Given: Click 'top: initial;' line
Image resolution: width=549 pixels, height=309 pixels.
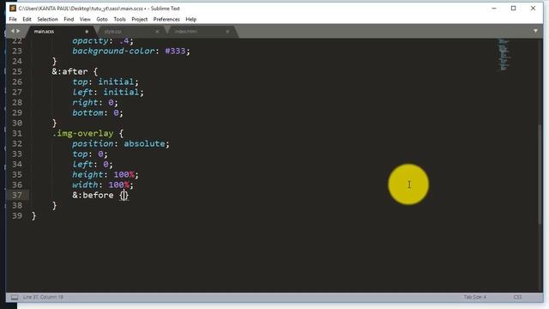Looking at the screenshot, I should [x=106, y=82].
